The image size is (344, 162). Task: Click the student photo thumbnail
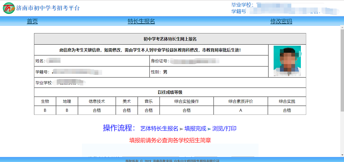pyautogui.click(x=287, y=61)
